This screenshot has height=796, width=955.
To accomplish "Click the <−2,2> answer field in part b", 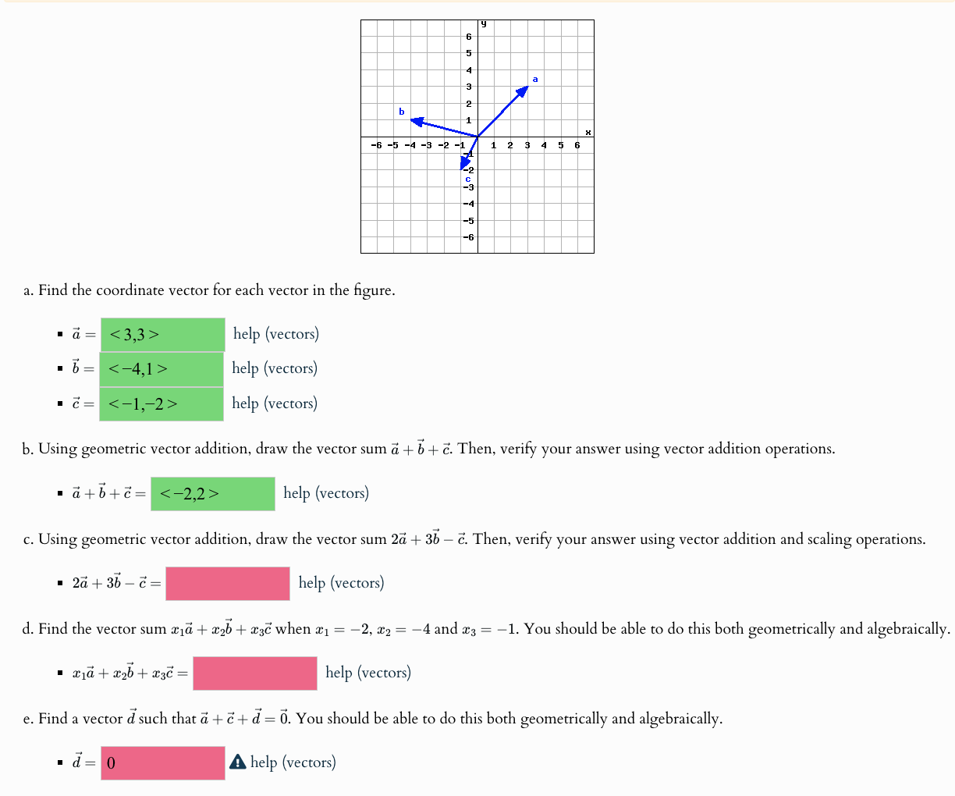I will (x=212, y=492).
